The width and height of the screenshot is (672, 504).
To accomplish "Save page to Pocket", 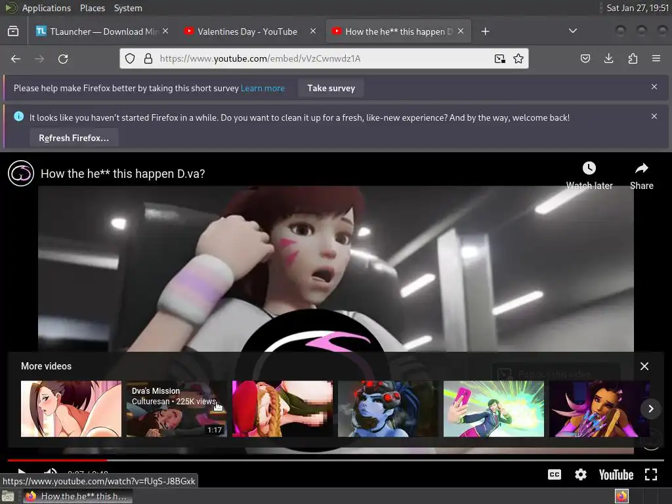I will (x=585, y=58).
